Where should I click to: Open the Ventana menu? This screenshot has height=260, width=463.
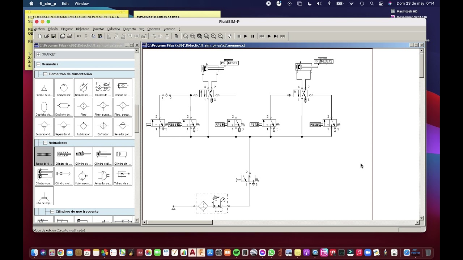coord(169,29)
